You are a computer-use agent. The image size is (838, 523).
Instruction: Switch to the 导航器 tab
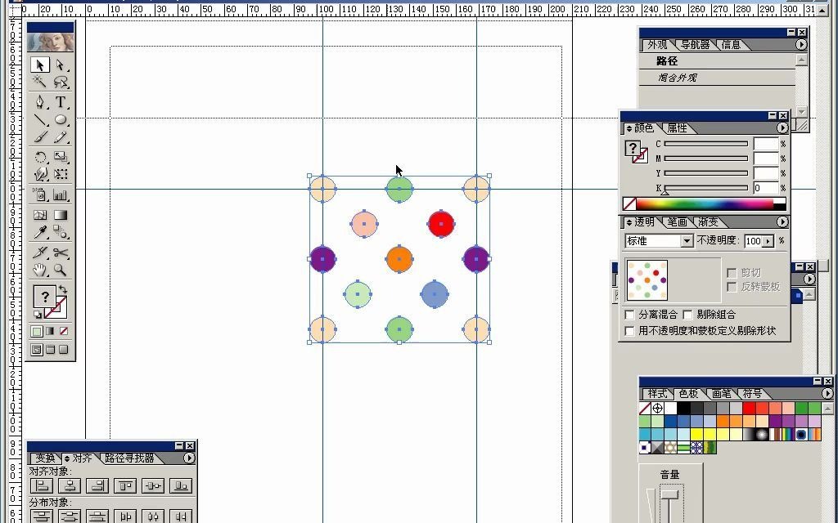click(x=695, y=45)
